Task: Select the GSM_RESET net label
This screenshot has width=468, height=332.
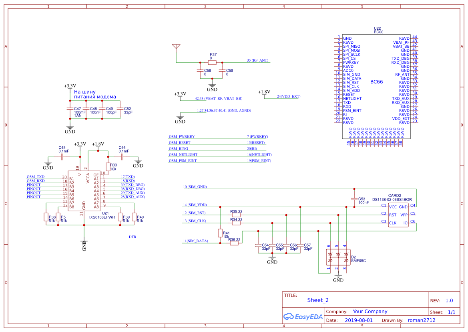Action: pos(179,142)
